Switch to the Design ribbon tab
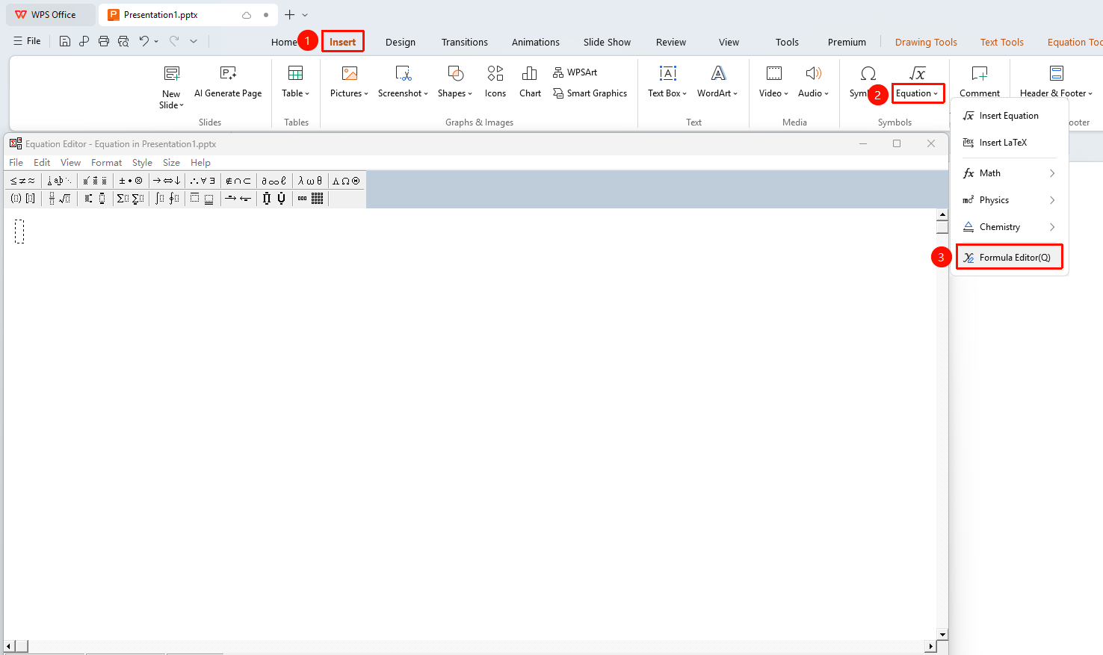Screen dimensions: 1103x655 pyautogui.click(x=401, y=43)
